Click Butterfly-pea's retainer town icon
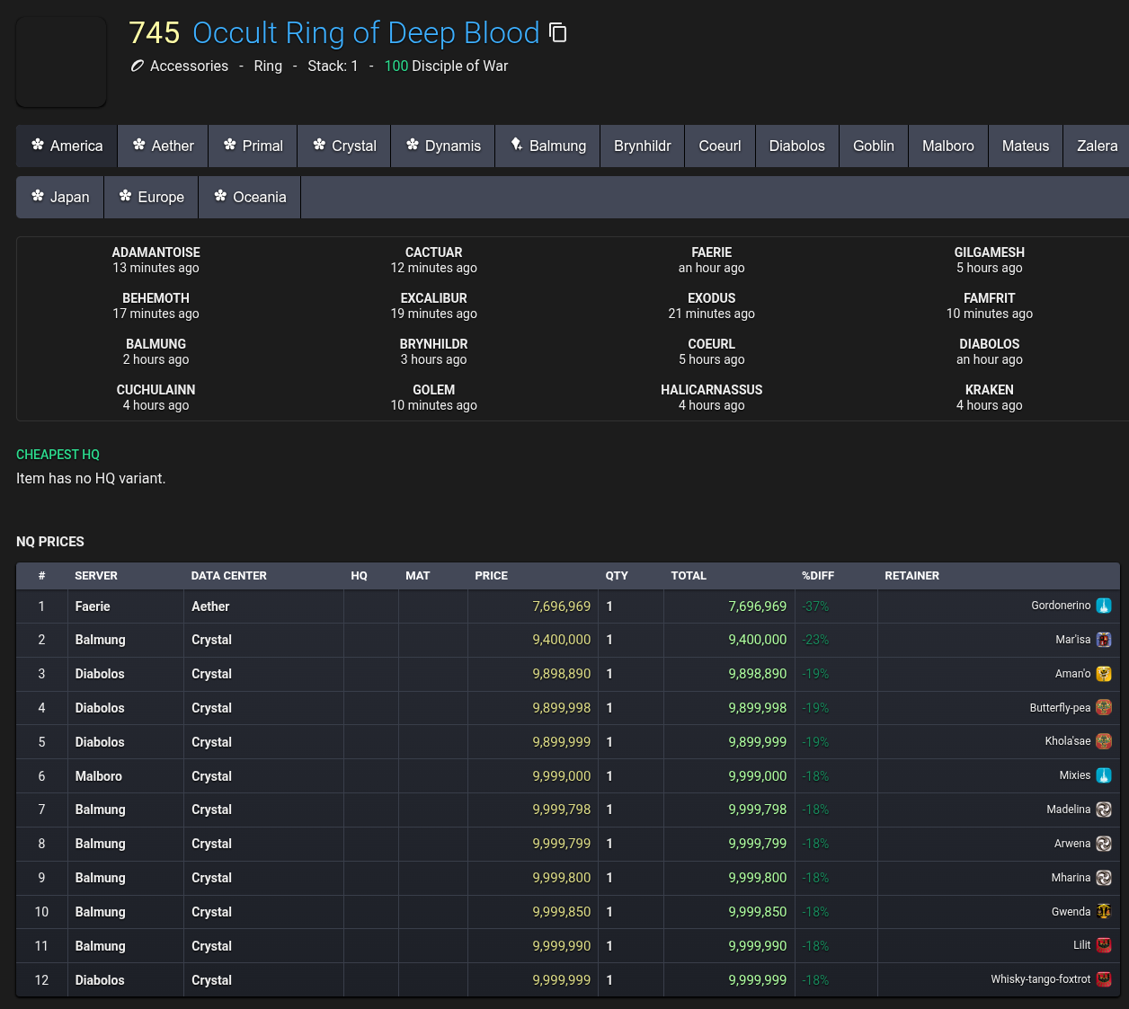Image resolution: width=1129 pixels, height=1009 pixels. [1104, 708]
